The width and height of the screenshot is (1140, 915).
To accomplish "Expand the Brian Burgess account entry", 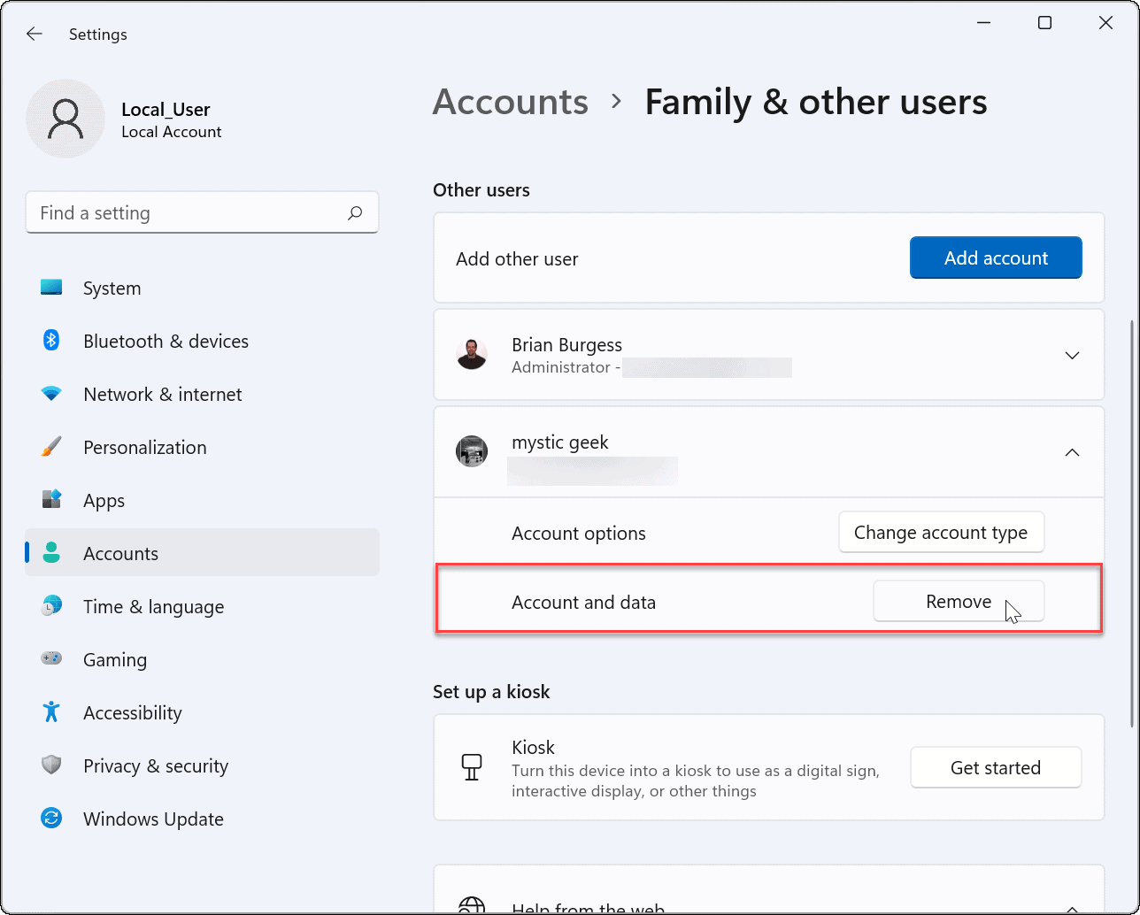I will 1072,355.
